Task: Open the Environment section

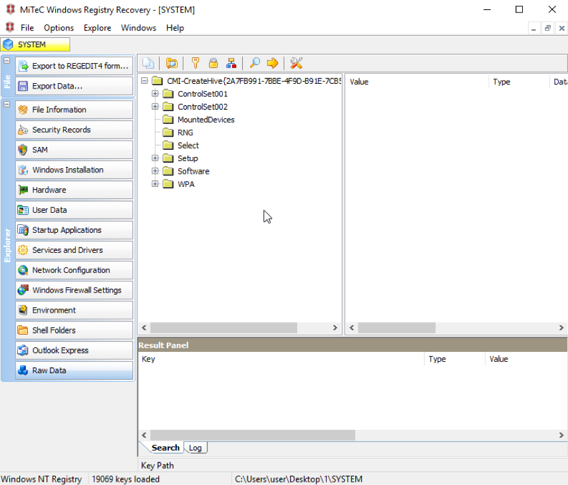Action: [74, 310]
